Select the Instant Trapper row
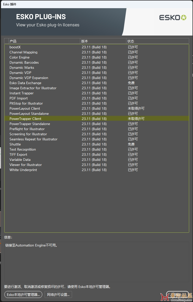Image resolution: width=193 pixels, height=302 pixels. [x=97, y=93]
